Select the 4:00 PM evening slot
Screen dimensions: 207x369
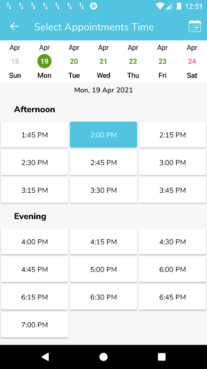point(34,242)
